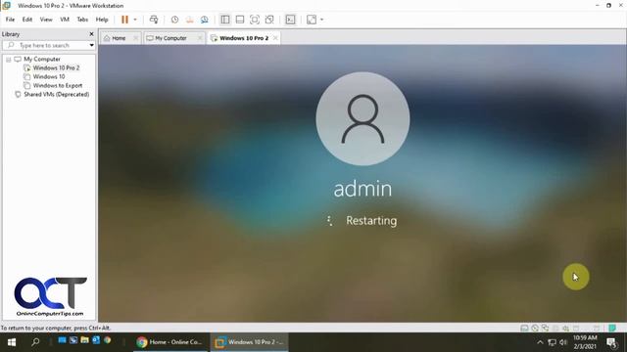The image size is (627, 352).
Task: Expand the power options dropdown arrow
Action: coord(135,20)
